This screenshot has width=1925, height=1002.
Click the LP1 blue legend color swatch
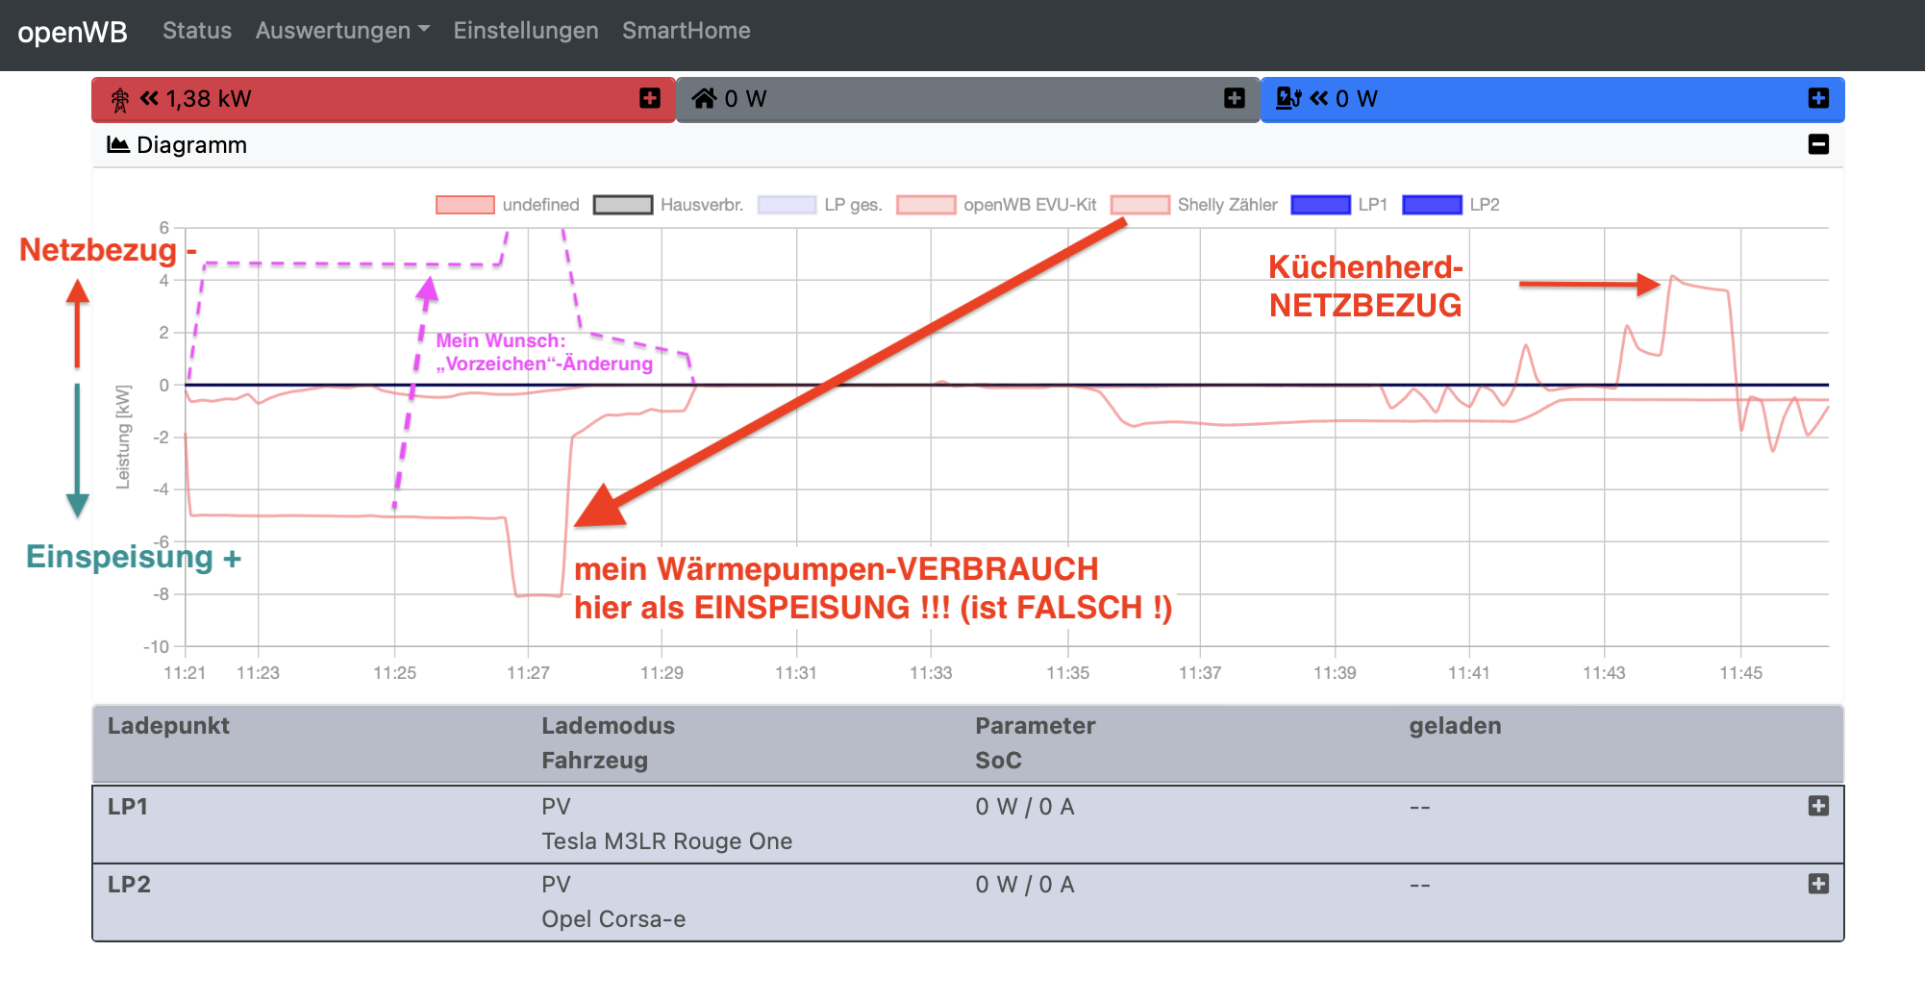tap(1319, 205)
